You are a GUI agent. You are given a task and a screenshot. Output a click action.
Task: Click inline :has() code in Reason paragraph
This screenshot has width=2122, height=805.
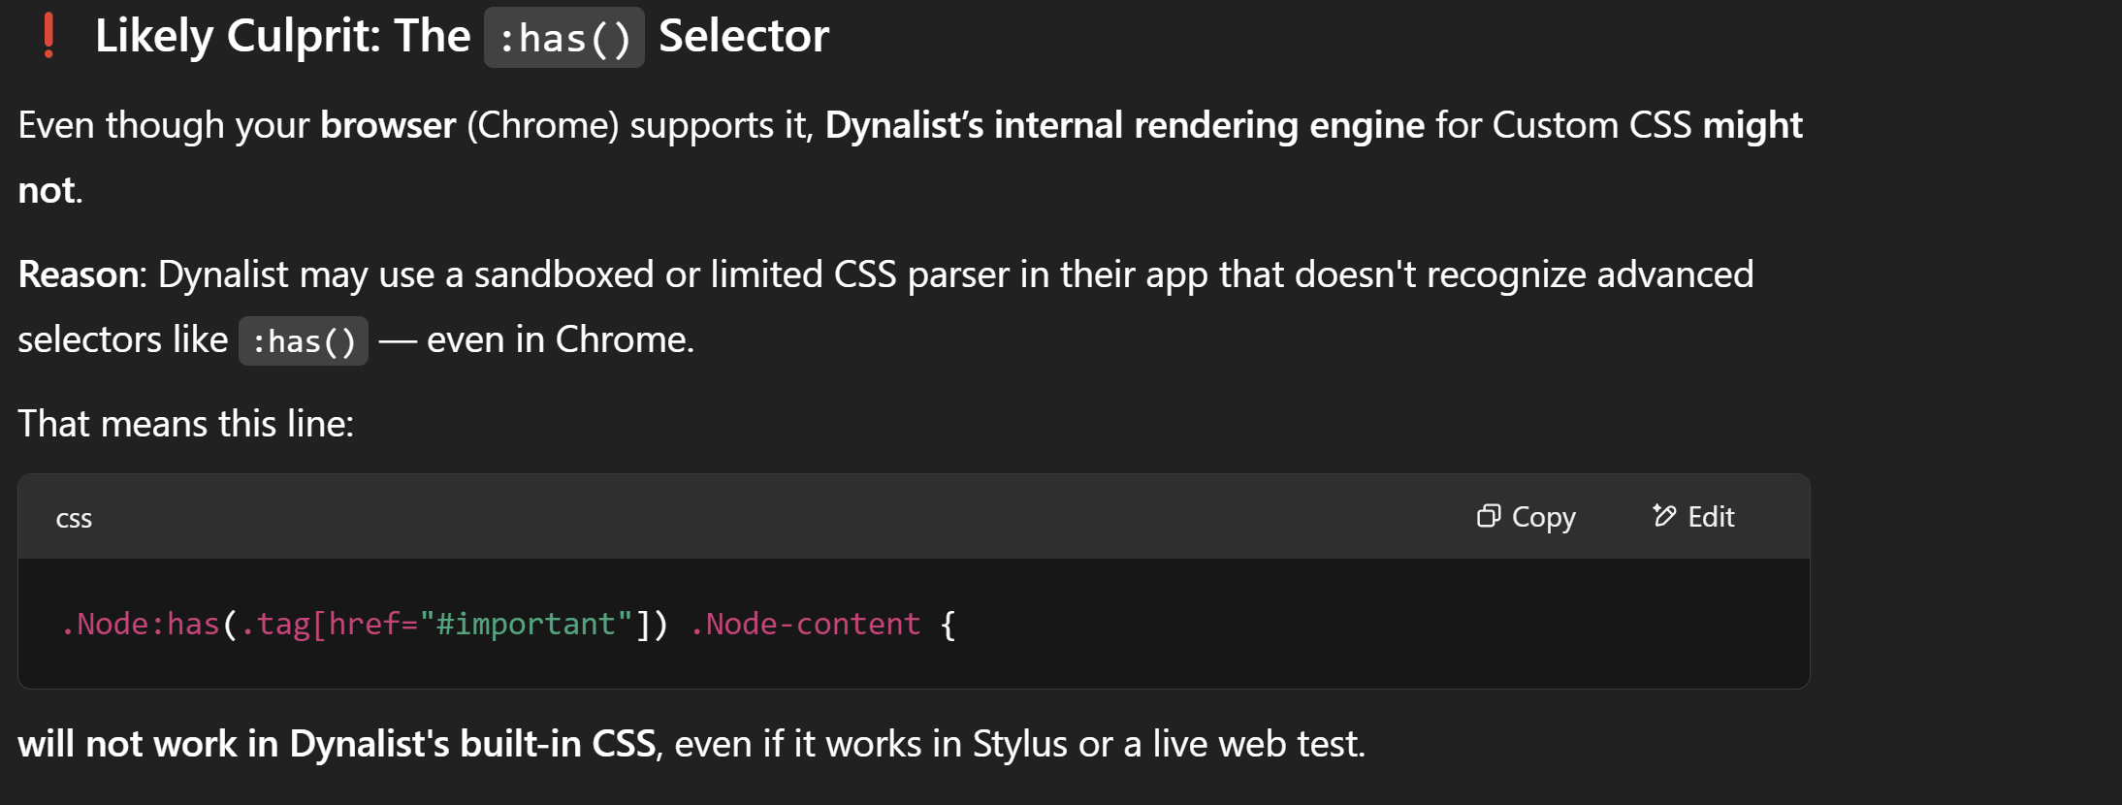[x=304, y=341]
